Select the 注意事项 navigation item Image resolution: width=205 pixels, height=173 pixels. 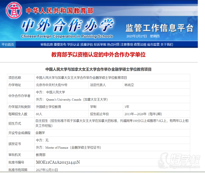click(127, 44)
